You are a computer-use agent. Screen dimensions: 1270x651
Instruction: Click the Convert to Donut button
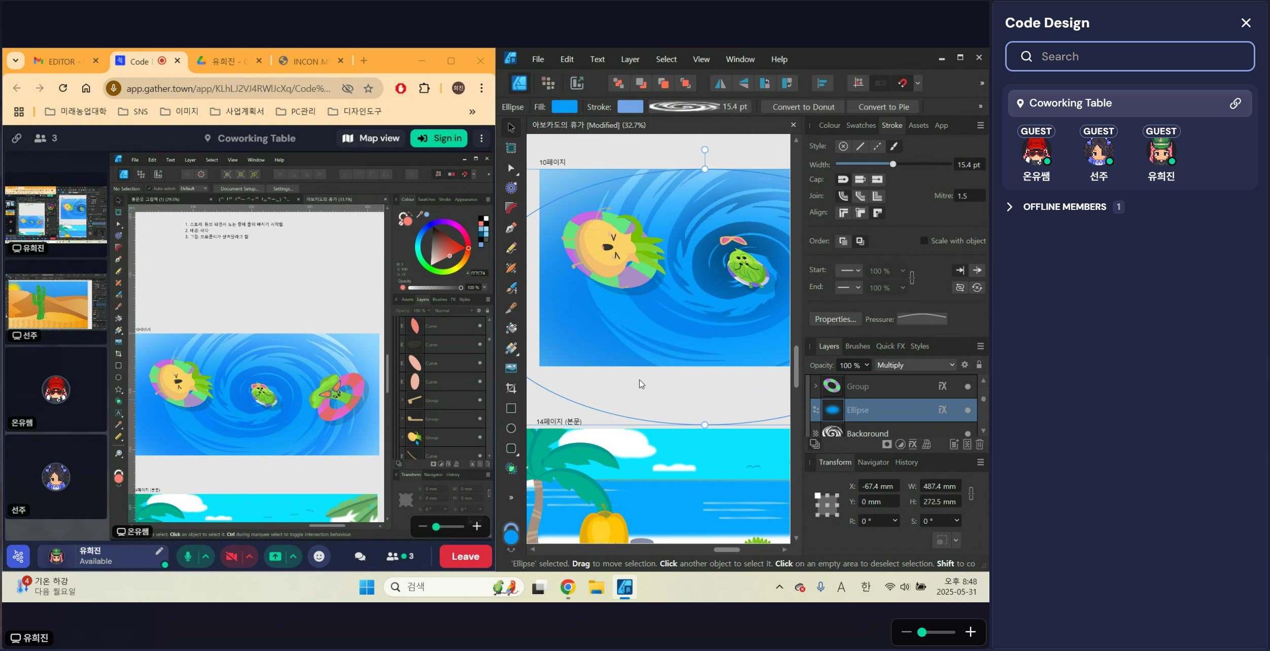pos(803,107)
